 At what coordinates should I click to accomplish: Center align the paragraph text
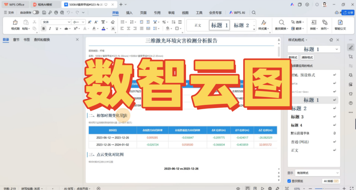pyautogui.click(x=129, y=28)
